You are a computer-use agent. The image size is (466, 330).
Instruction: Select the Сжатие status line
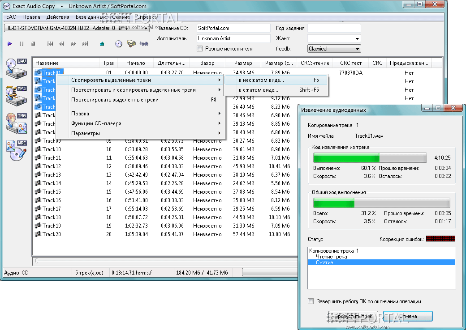coord(382,262)
